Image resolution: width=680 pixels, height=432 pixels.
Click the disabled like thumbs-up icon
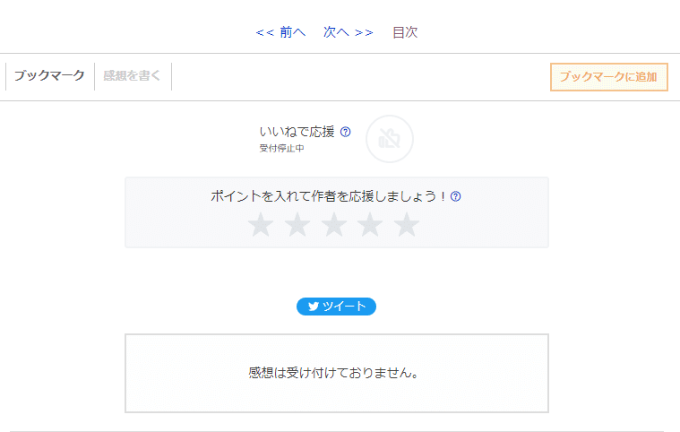tap(390, 139)
